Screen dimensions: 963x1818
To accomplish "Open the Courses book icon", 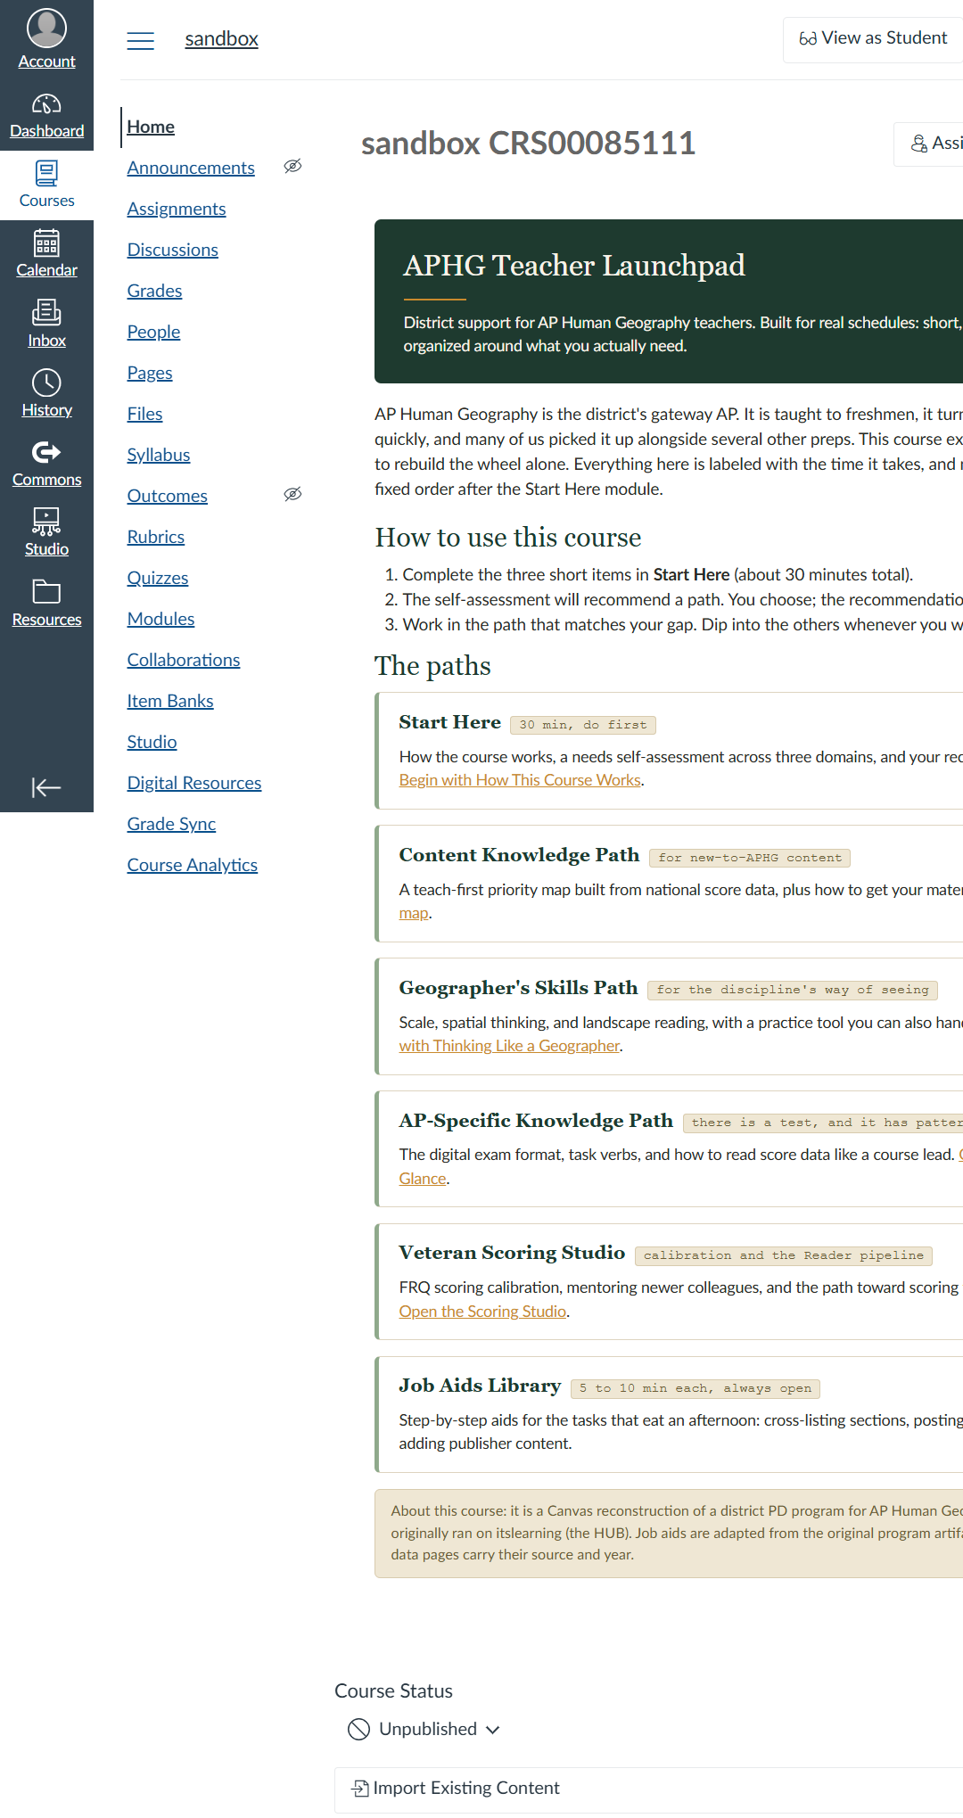I will [46, 173].
